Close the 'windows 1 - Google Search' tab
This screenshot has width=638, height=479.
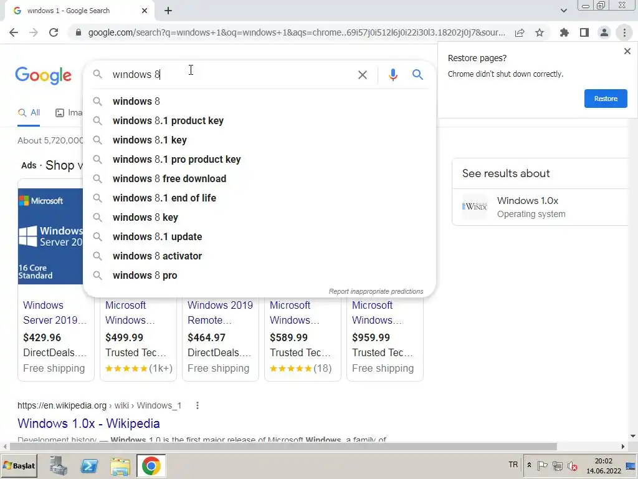pos(145,11)
